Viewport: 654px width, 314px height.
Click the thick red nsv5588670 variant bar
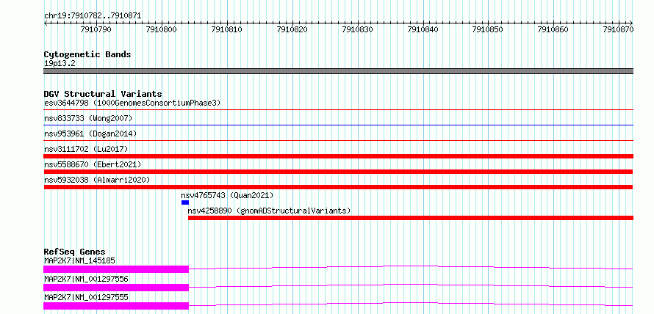pyautogui.click(x=339, y=172)
